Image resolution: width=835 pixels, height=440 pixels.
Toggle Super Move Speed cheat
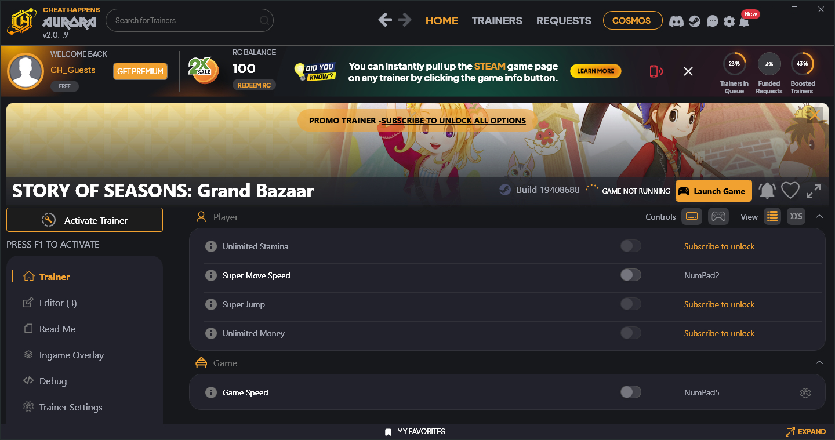[x=631, y=275]
